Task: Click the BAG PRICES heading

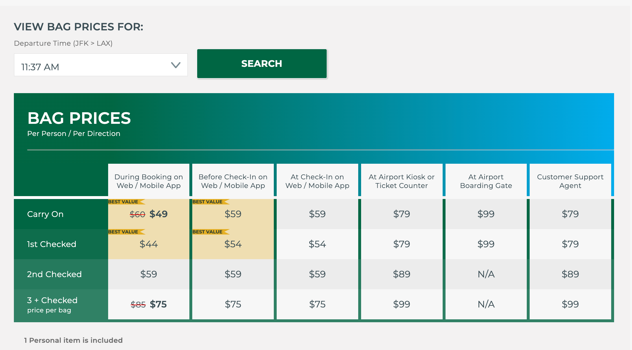Action: tap(79, 118)
